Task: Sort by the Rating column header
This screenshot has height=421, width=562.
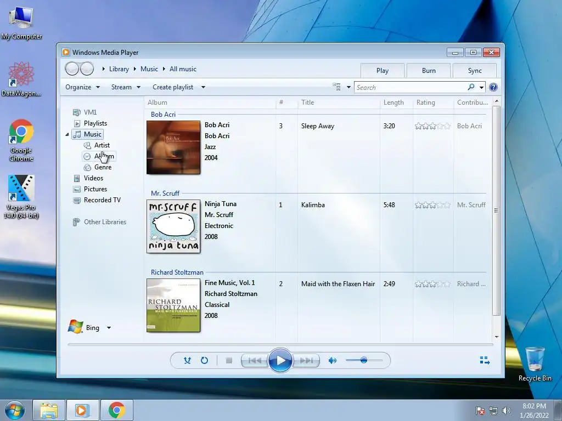Action: (x=433, y=103)
